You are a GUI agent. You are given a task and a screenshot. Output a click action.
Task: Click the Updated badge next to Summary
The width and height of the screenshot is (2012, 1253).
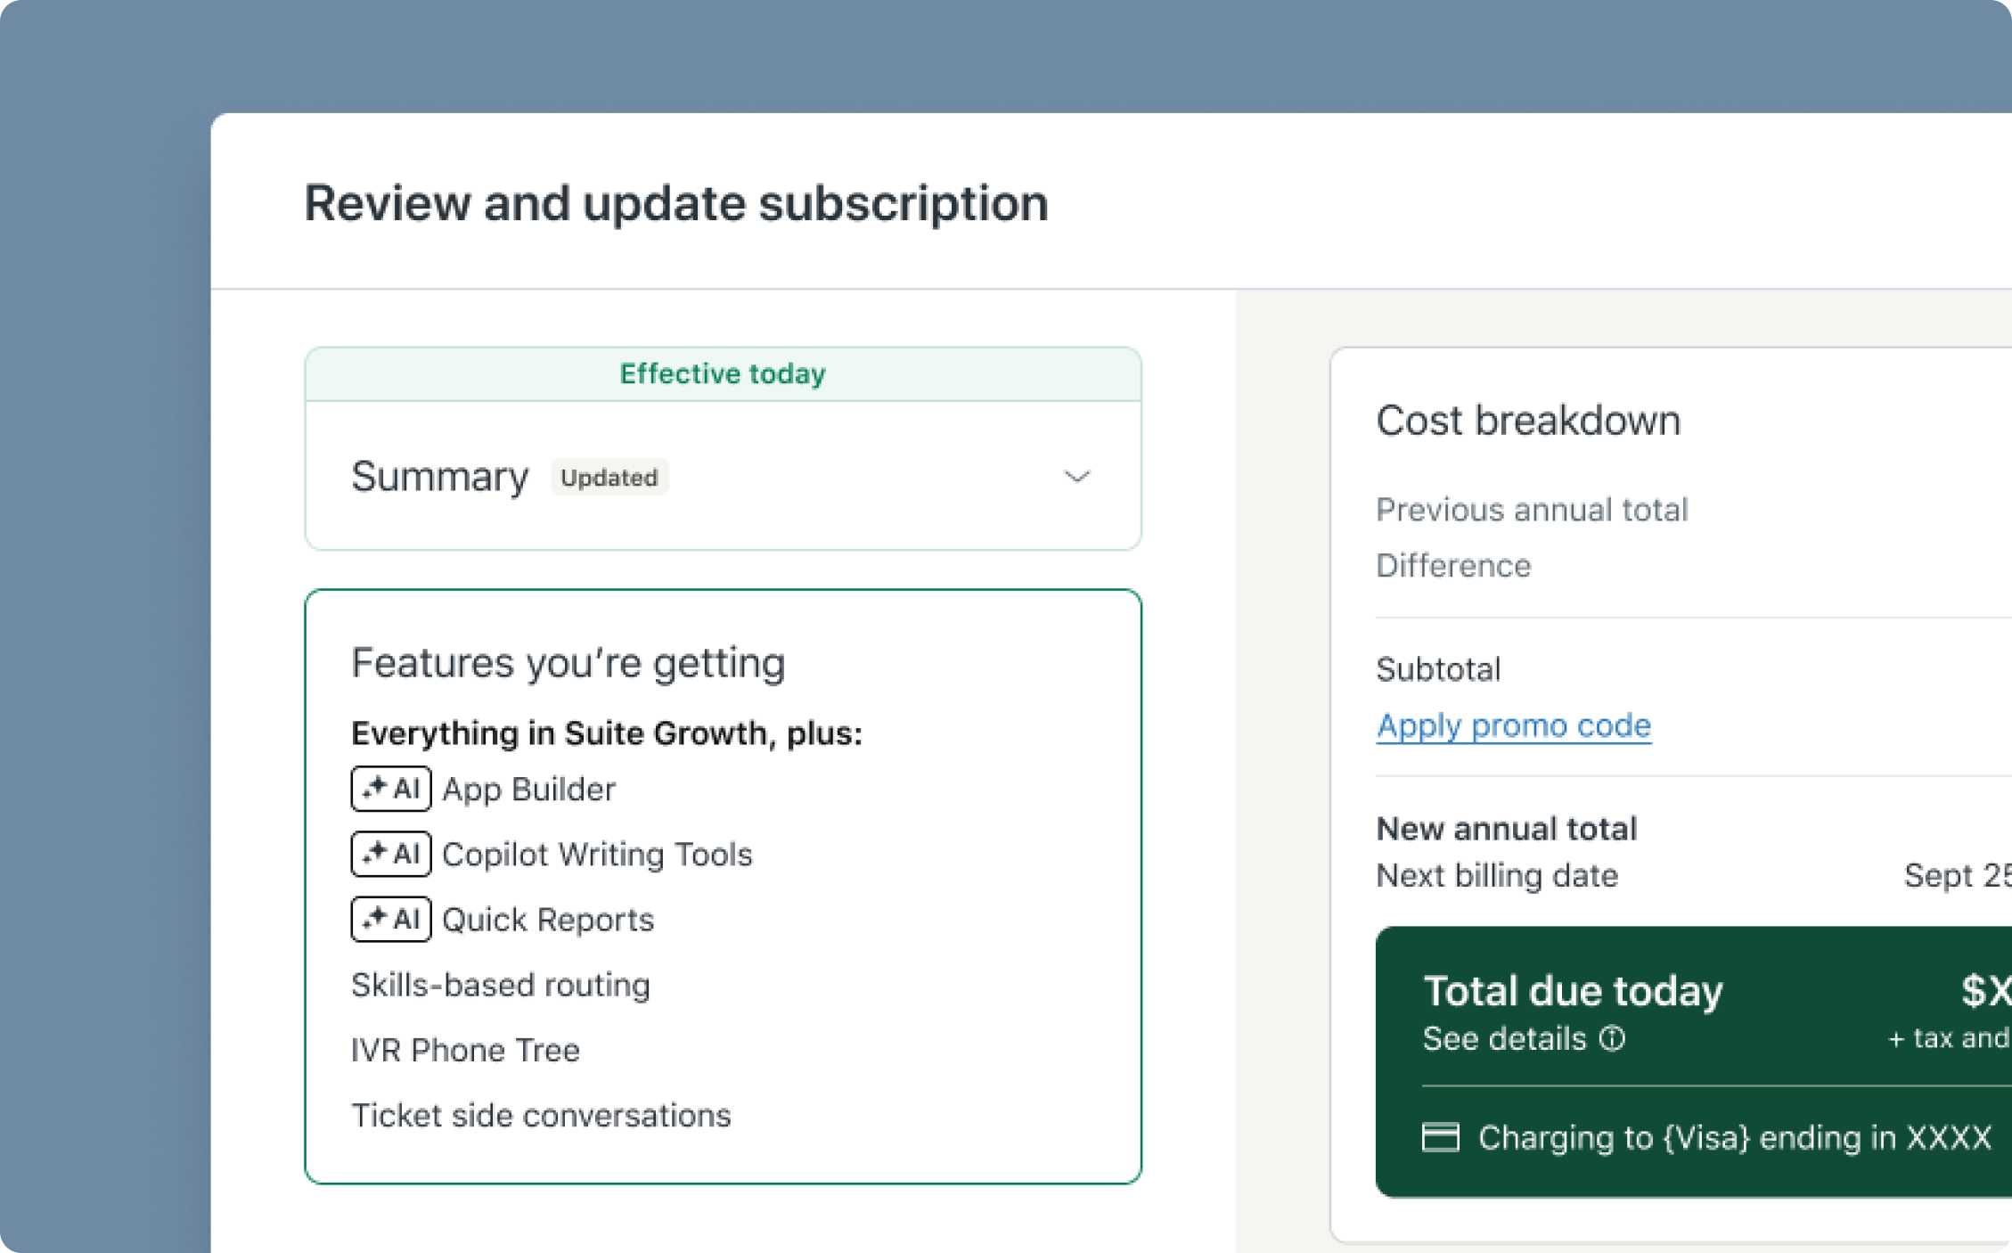coord(609,478)
